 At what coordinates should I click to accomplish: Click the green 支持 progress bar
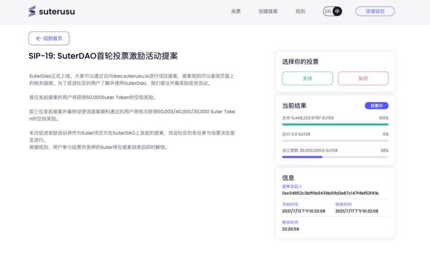(x=335, y=124)
